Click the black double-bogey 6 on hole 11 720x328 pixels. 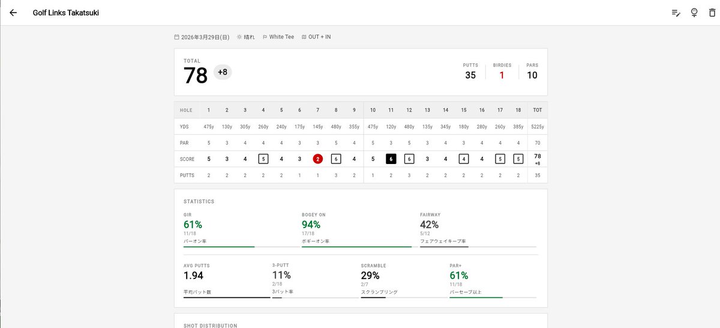391,159
